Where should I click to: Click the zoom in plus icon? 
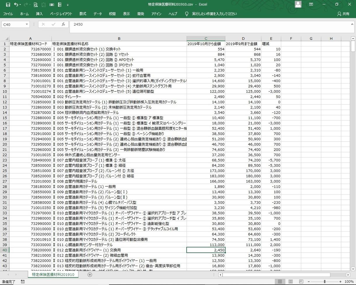pyautogui.click(x=340, y=281)
